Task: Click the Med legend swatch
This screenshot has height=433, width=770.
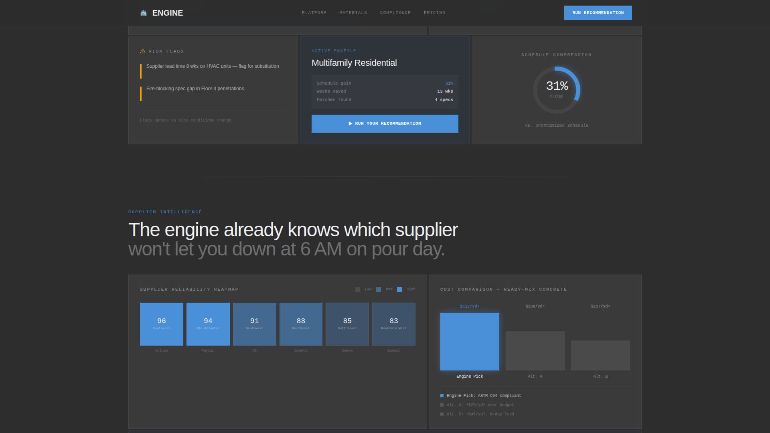Action: click(379, 289)
